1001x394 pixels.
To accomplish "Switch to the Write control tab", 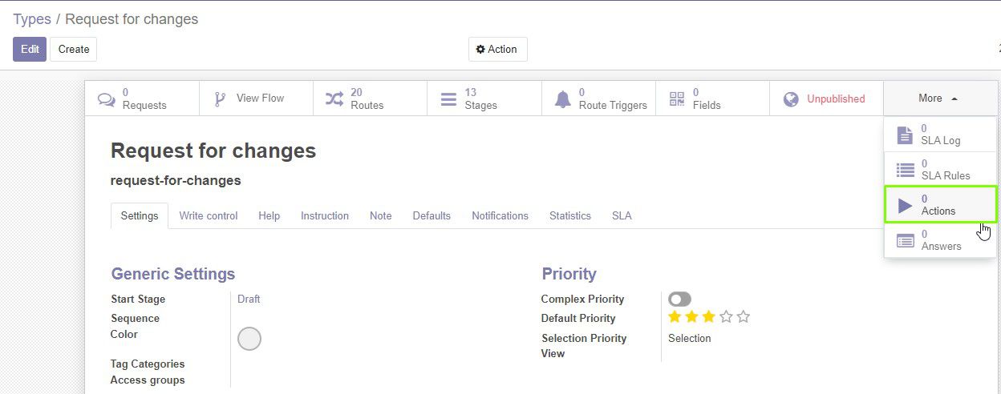I will 209,215.
